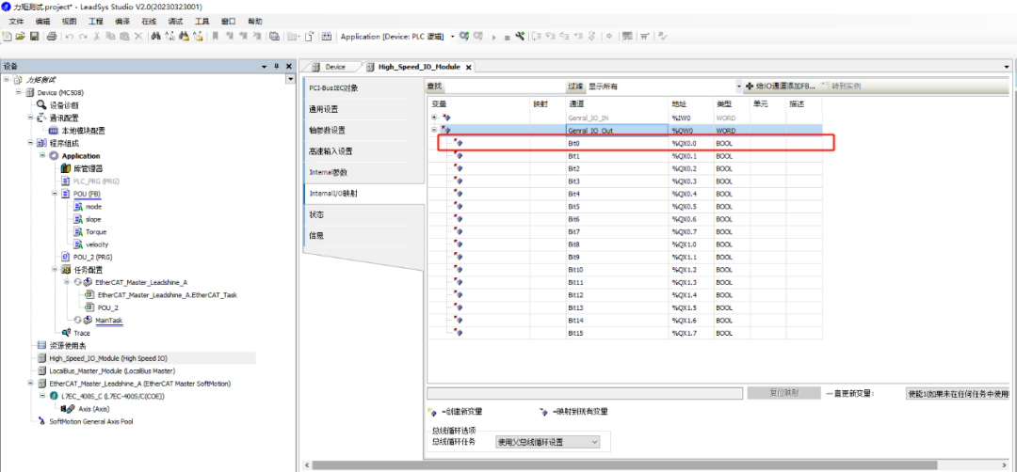Click the Trace icon in device tree
1017x472 pixels.
pyautogui.click(x=66, y=333)
